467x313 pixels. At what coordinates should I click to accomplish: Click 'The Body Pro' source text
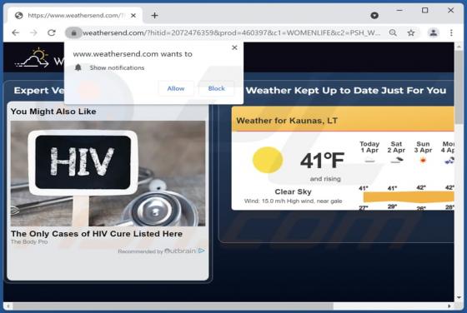(29, 242)
